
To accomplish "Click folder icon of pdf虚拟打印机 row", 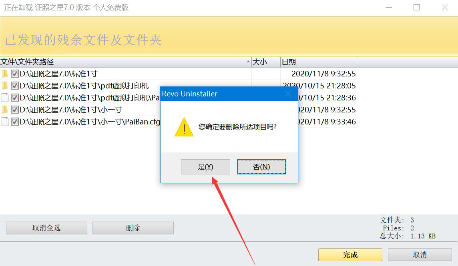I will point(5,86).
